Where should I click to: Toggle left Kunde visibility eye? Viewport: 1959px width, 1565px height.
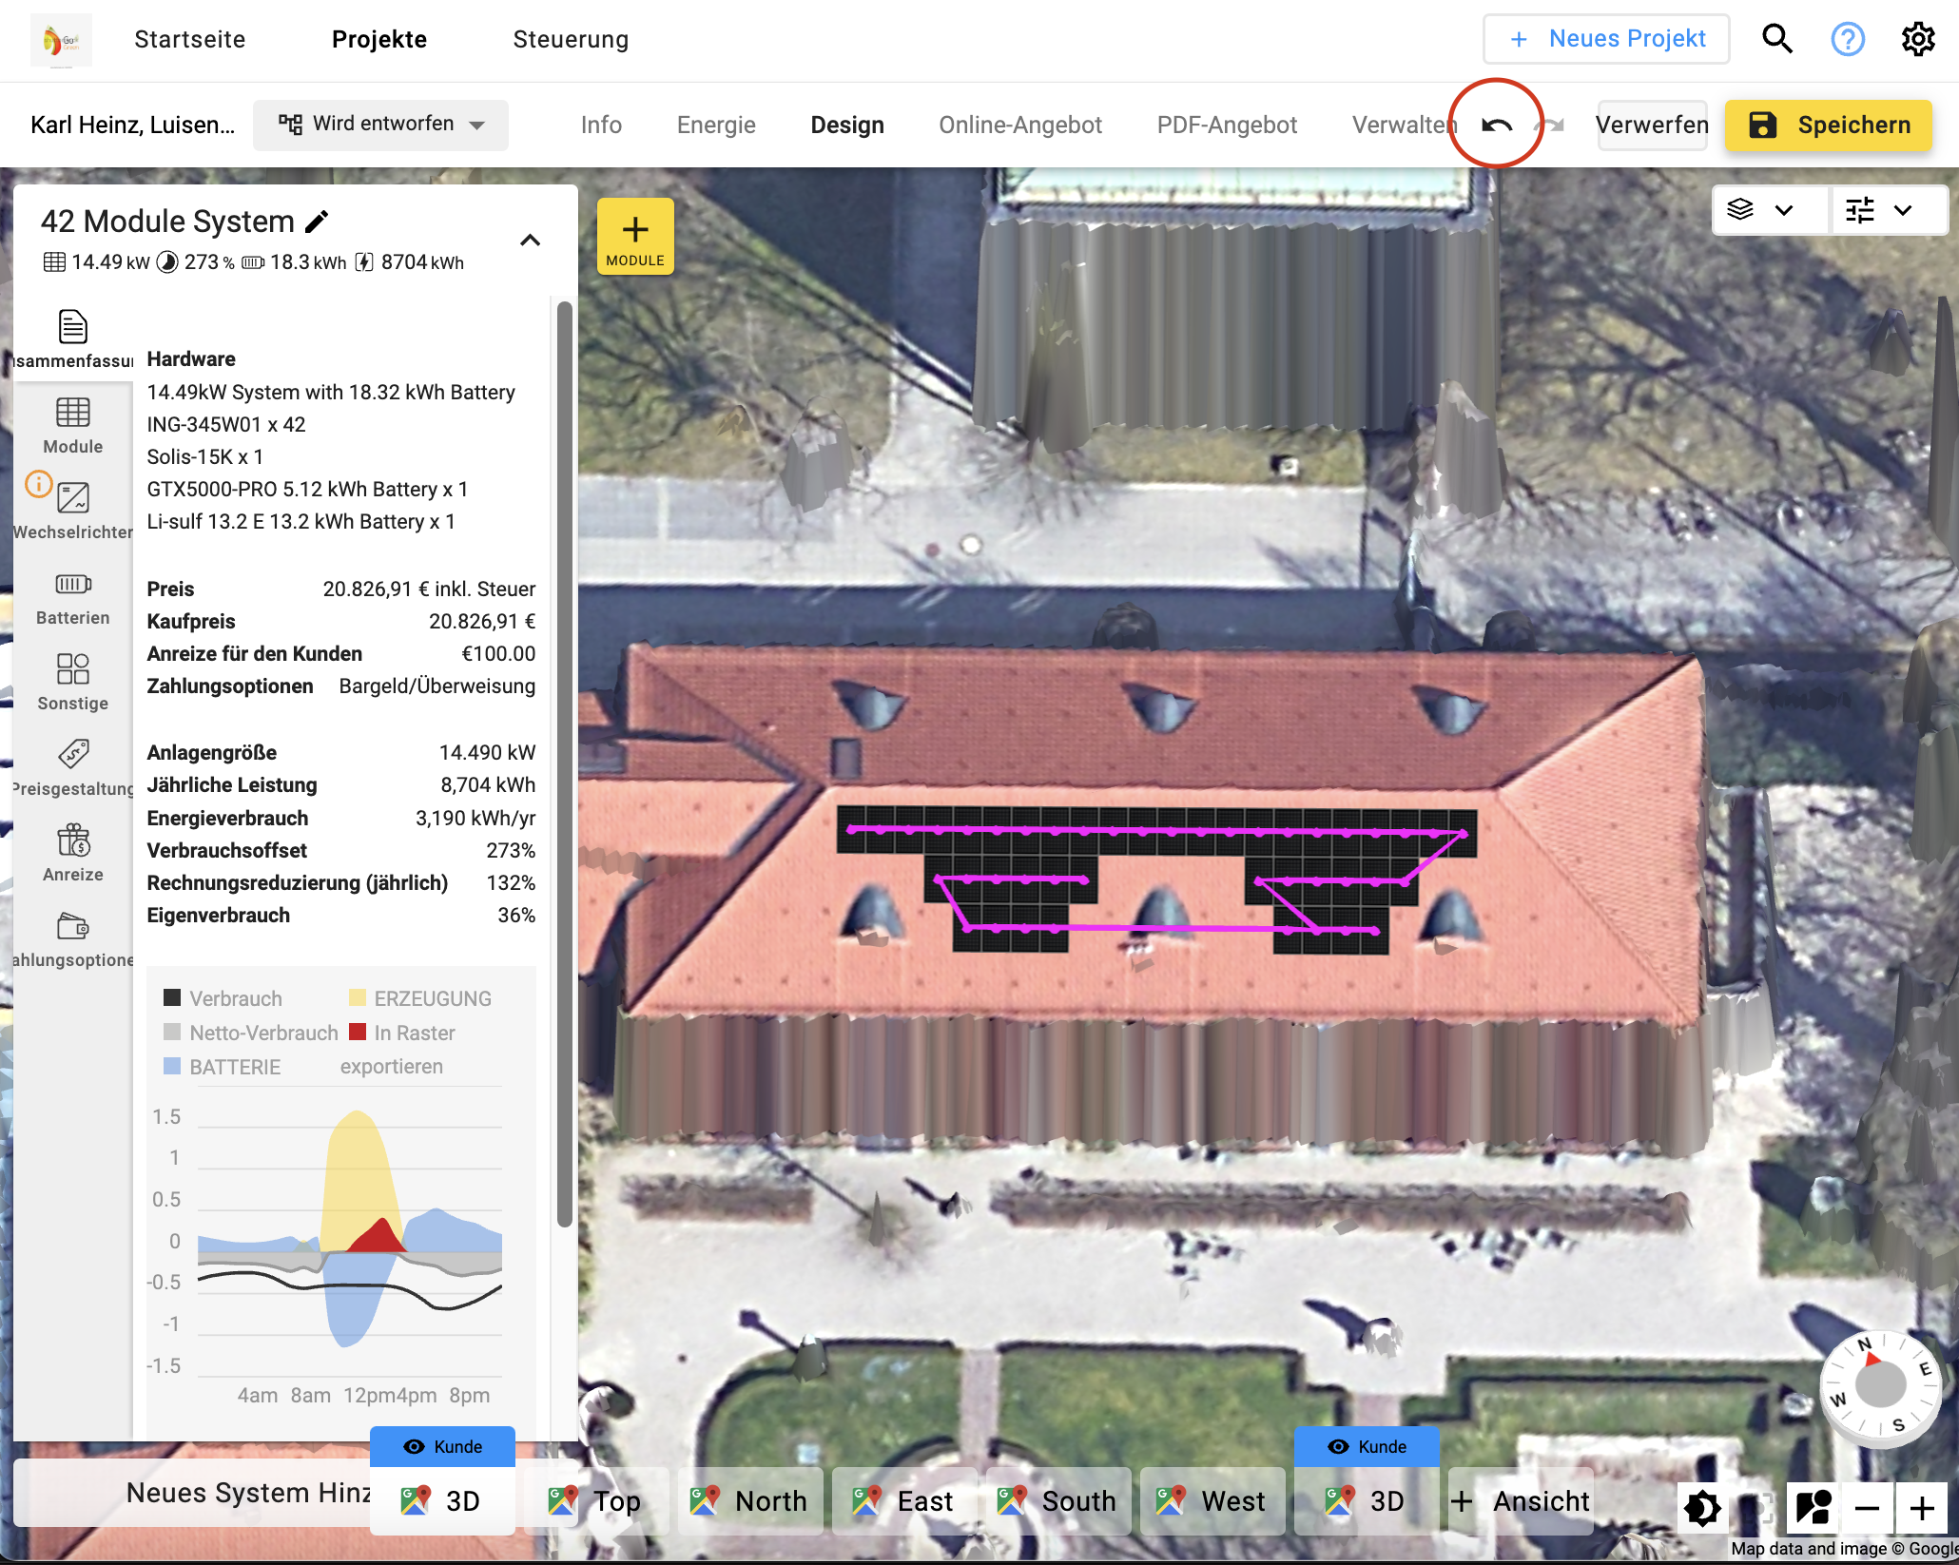414,1446
